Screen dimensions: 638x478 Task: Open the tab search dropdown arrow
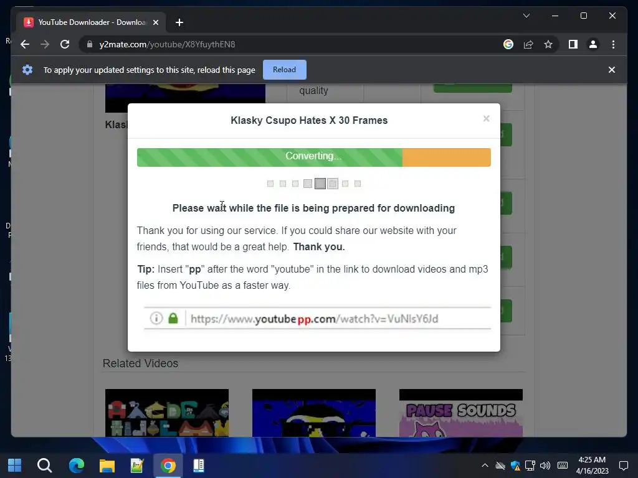526,16
